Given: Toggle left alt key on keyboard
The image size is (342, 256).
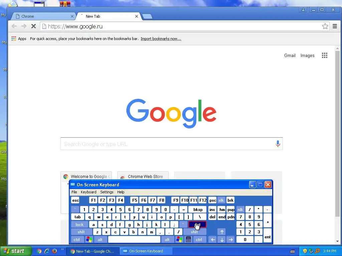Looking at the screenshot, I should tap(100, 239).
